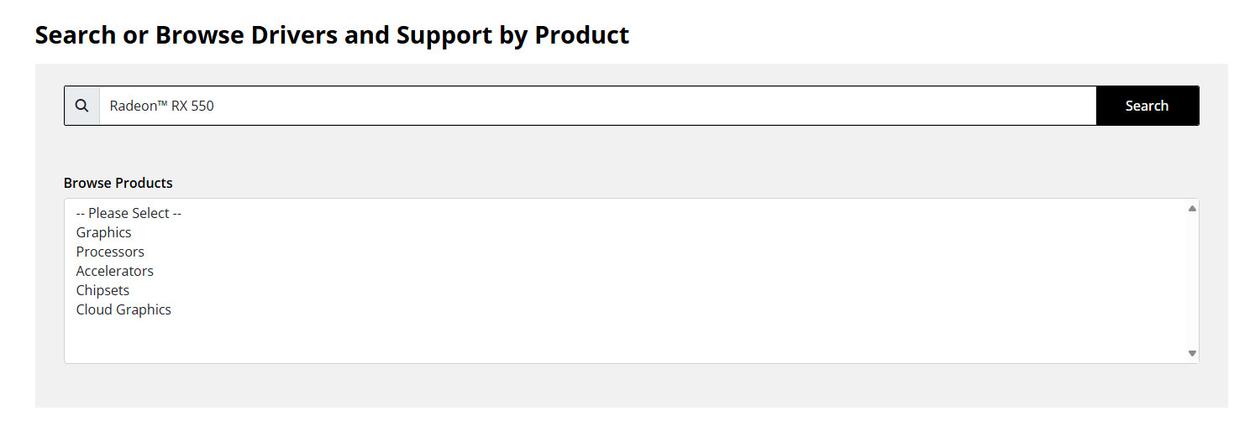Click the magnifying glass search icon

click(81, 106)
